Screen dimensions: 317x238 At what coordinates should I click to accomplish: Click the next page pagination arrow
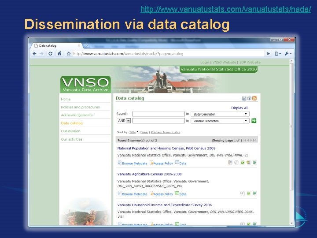click(x=251, y=140)
